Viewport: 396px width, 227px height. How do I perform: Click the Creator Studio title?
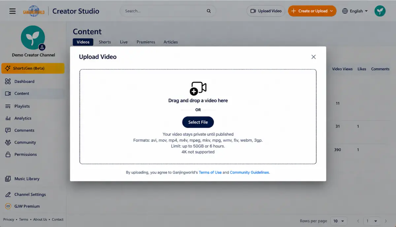pos(76,11)
